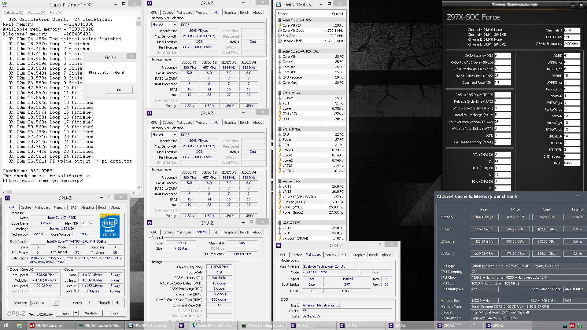Click the chip icon beside ITE IT8792E
The height and width of the screenshot is (330, 587).
(279, 129)
